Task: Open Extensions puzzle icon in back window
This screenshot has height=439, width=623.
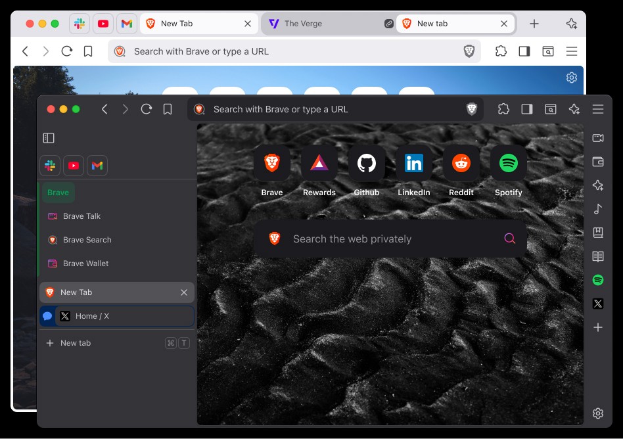Action: pos(501,51)
